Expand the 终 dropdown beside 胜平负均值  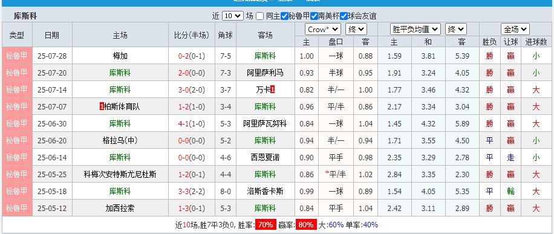click(456, 30)
